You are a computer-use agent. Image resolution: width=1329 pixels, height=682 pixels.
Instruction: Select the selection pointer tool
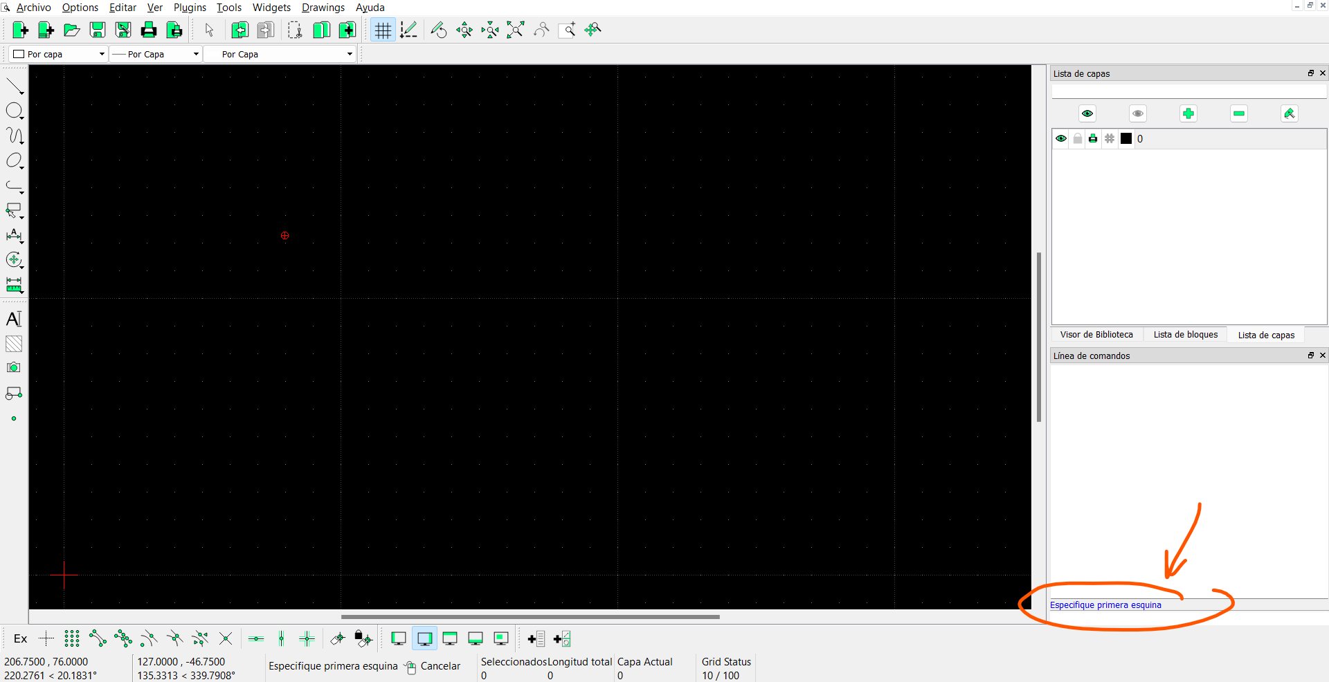[209, 30]
